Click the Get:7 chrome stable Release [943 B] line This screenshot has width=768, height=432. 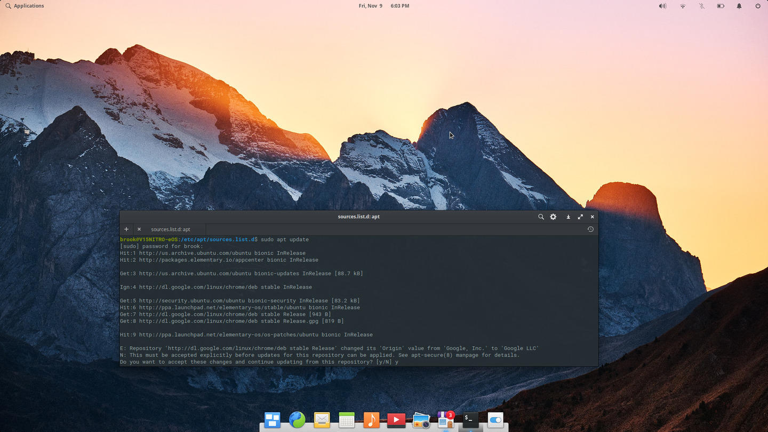tap(226, 314)
